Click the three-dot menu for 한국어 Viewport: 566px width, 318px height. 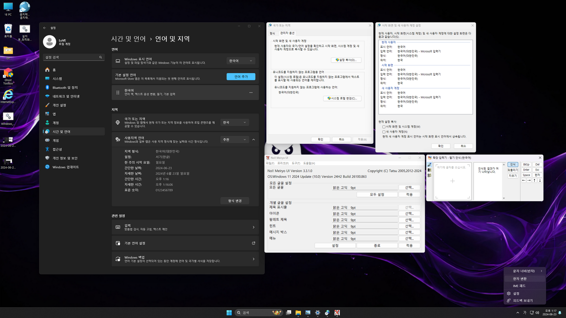coord(251,92)
